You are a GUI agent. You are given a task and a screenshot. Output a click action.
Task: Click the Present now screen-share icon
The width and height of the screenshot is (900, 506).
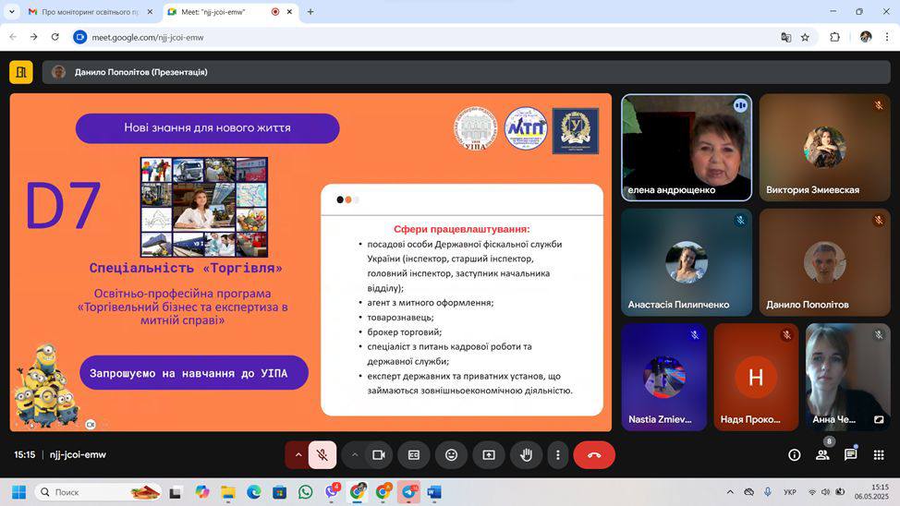[x=489, y=454]
